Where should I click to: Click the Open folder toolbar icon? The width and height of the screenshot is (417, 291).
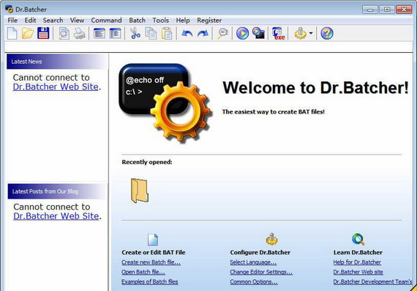pos(27,34)
